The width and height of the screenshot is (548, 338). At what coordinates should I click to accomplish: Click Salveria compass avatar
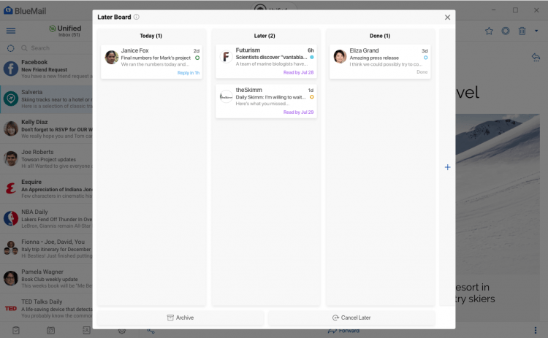click(11, 99)
